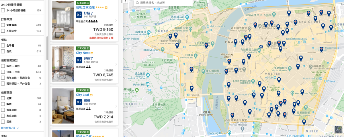Click the pin beside Kostel sv. Mikuláše
This screenshot has width=344, height=137.
click(x=177, y=45)
